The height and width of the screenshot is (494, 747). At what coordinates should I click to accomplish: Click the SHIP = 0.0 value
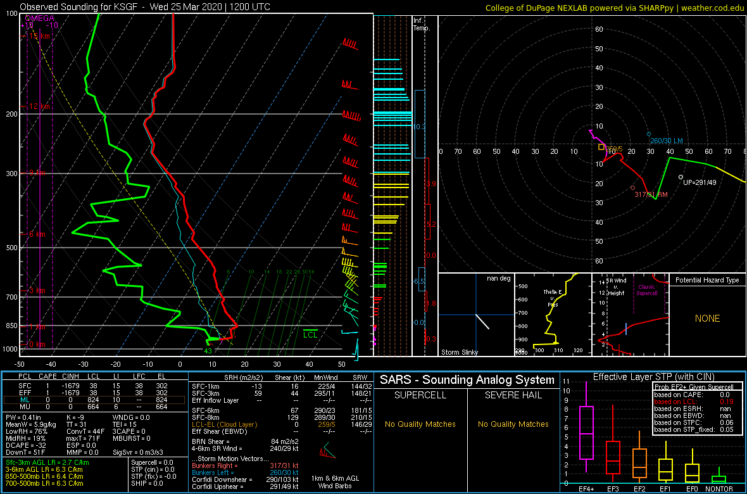point(148,483)
